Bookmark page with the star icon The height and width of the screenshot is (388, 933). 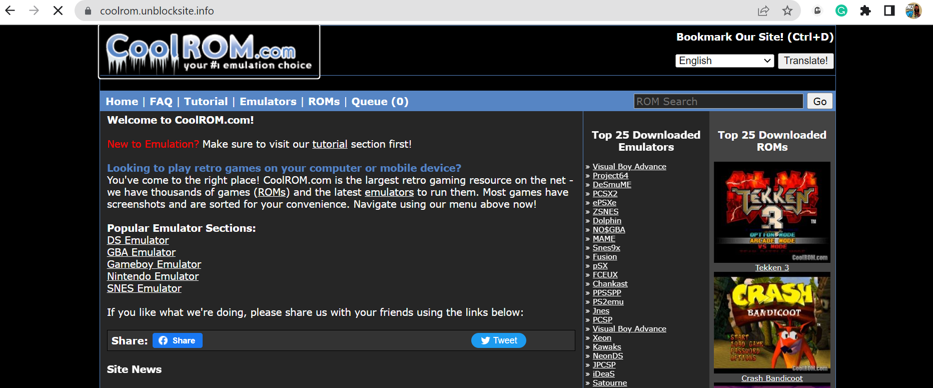pos(787,11)
